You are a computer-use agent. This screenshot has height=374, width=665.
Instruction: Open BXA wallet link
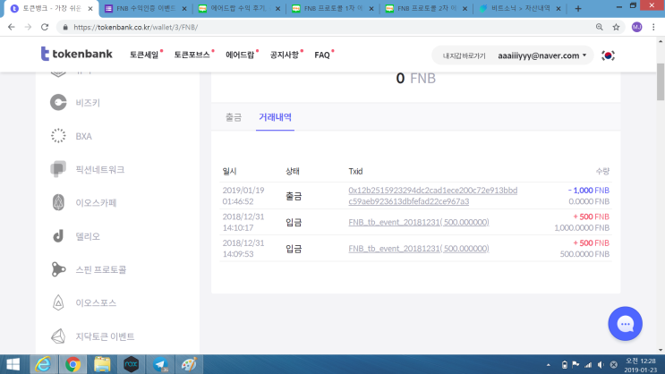(x=83, y=136)
